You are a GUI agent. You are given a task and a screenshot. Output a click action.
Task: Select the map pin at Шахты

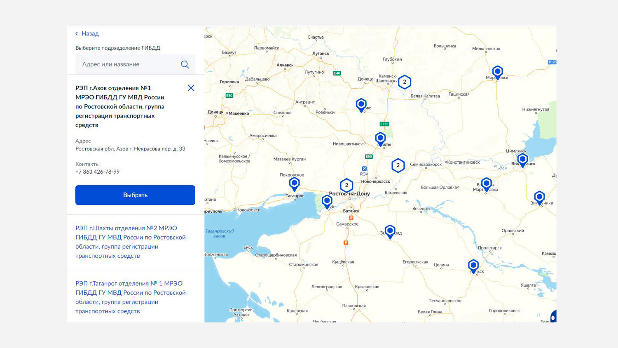(380, 139)
